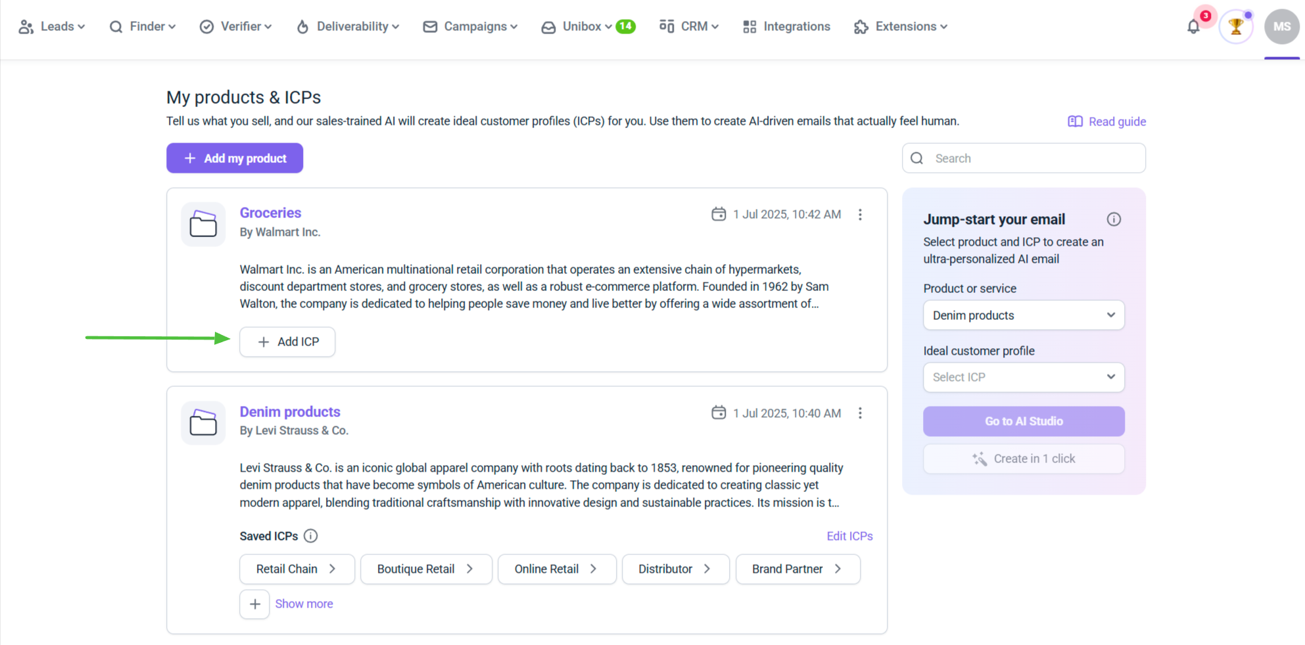Click the Jump-start email info icon
Viewport: 1305px width, 645px height.
(x=1114, y=219)
